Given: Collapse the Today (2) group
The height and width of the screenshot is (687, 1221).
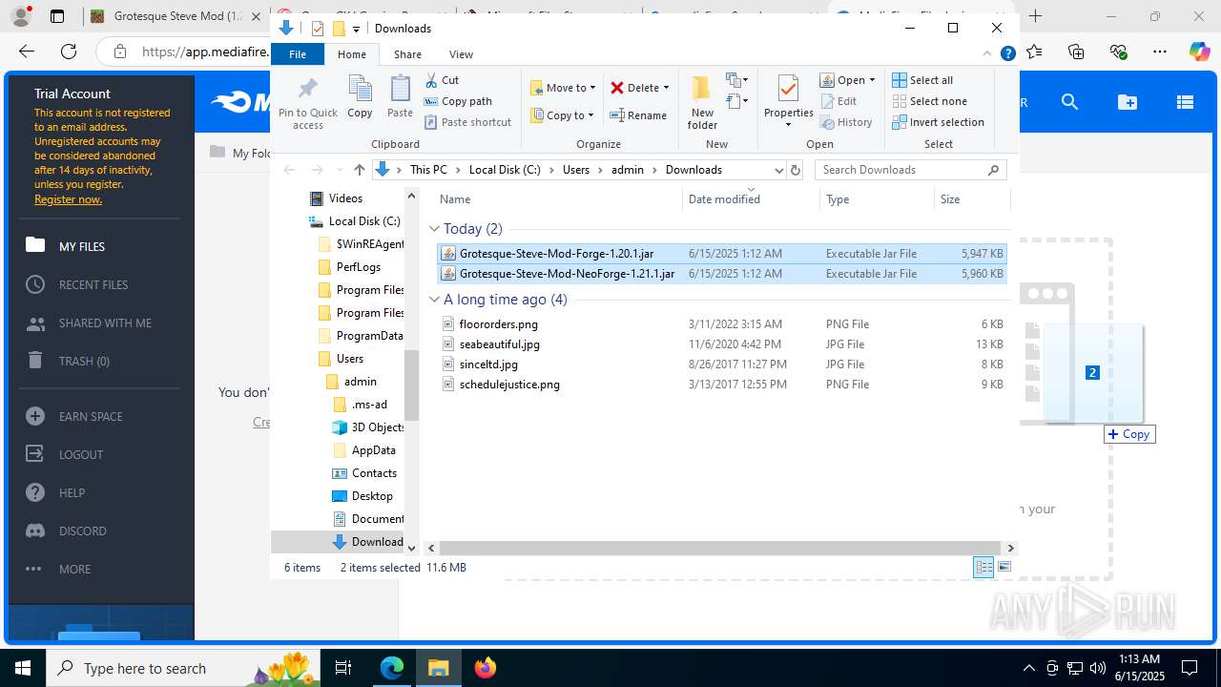Looking at the screenshot, I should point(435,229).
